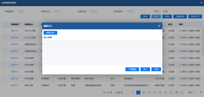Open risk number 000711 link
The width and height of the screenshot is (204, 97).
click(x=15, y=85)
